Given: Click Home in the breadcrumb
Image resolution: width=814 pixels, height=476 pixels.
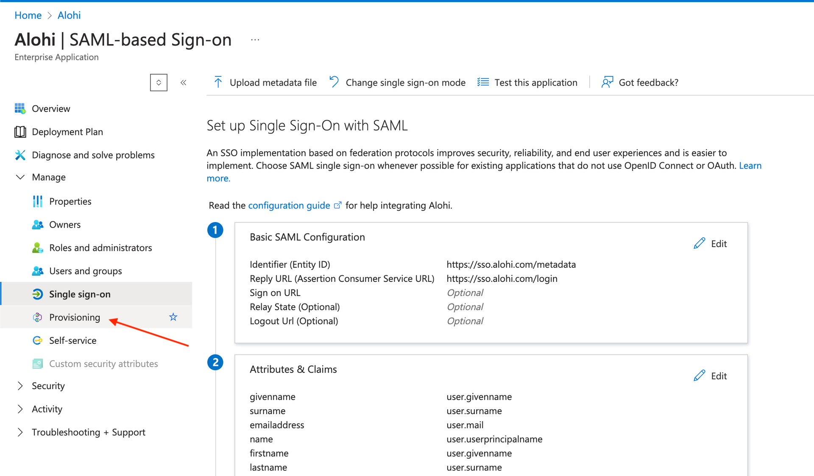Looking at the screenshot, I should click(x=28, y=15).
